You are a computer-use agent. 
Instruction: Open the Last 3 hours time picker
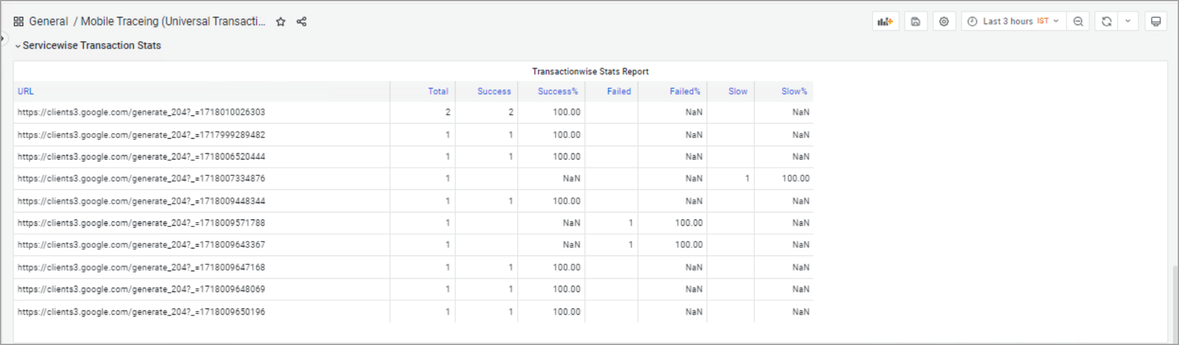point(1013,21)
